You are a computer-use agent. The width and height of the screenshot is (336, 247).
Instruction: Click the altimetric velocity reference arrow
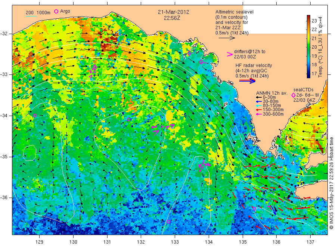pos(227,38)
